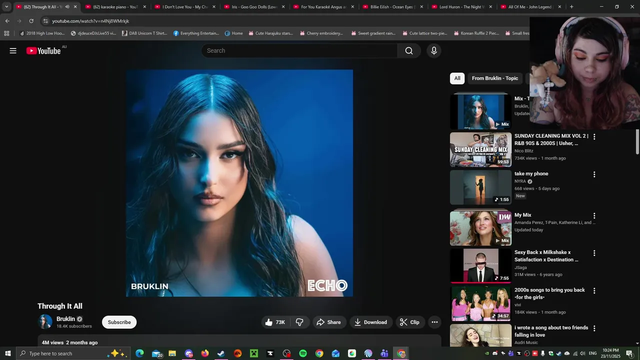Switch to All Of Me - John Legend tab
Image resolution: width=640 pixels, height=360 pixels.
[531, 7]
